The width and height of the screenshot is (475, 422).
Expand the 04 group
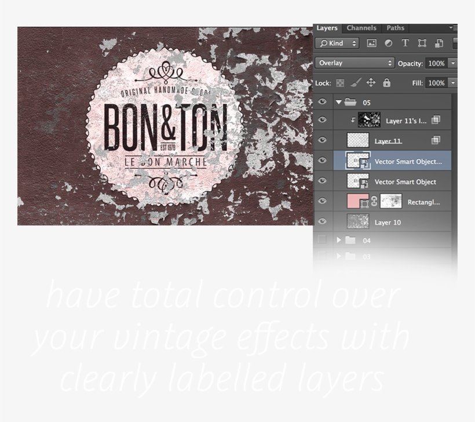point(339,240)
